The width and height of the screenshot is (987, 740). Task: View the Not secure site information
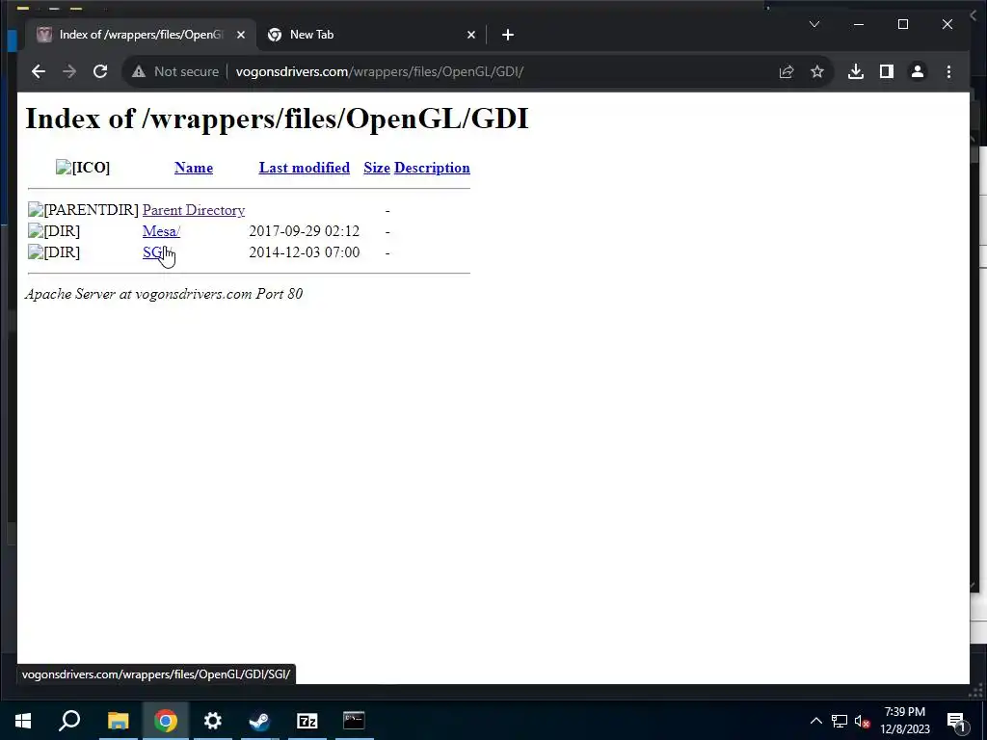pyautogui.click(x=175, y=71)
